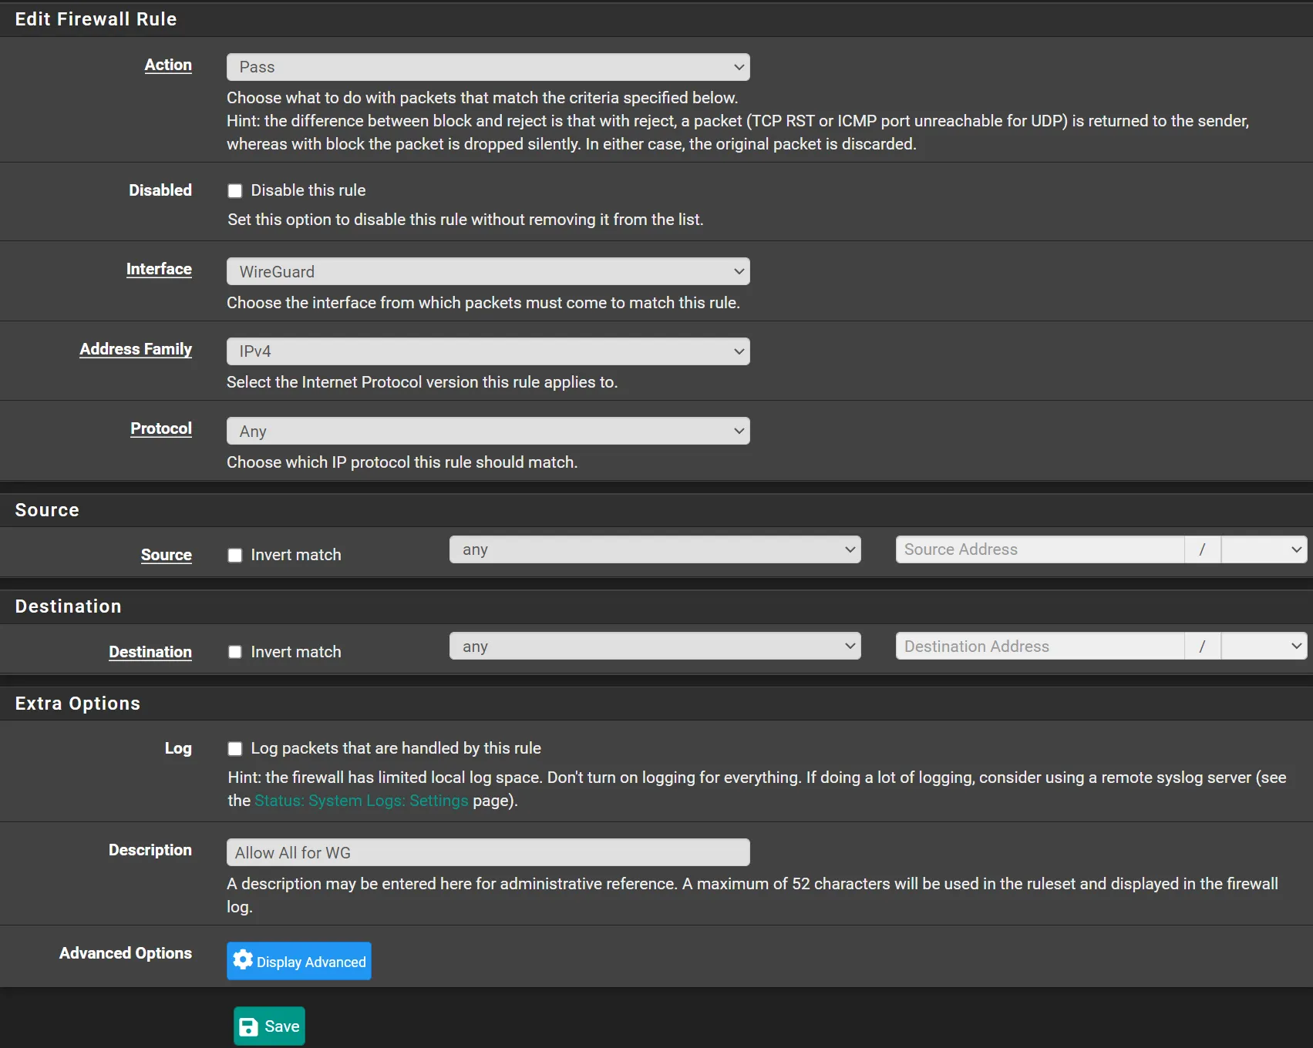Expand the Address Family IPv4 dropdown
The height and width of the screenshot is (1048, 1313).
coord(487,351)
